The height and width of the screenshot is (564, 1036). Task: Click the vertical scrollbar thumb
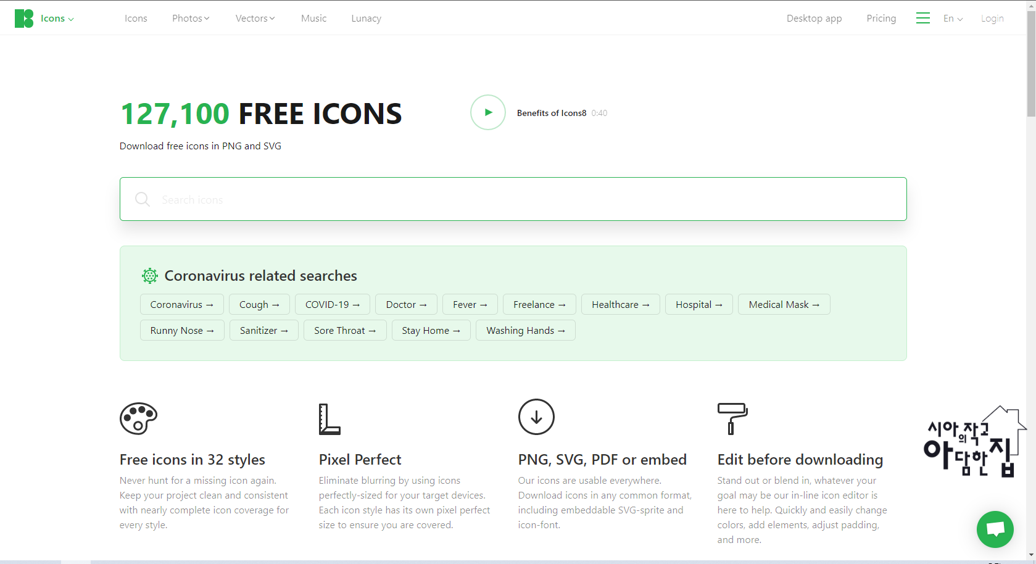pos(1031,62)
